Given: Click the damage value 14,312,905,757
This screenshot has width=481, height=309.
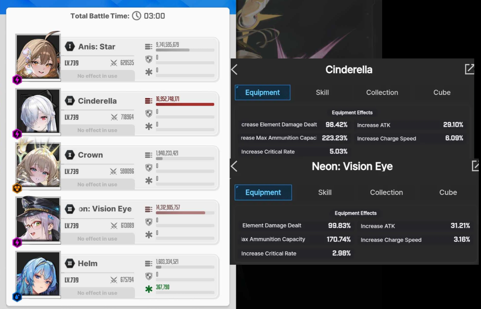Looking at the screenshot, I should pos(168,207).
